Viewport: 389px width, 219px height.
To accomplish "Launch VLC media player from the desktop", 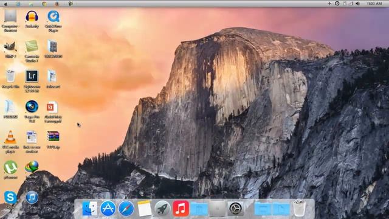I will coord(10,137).
